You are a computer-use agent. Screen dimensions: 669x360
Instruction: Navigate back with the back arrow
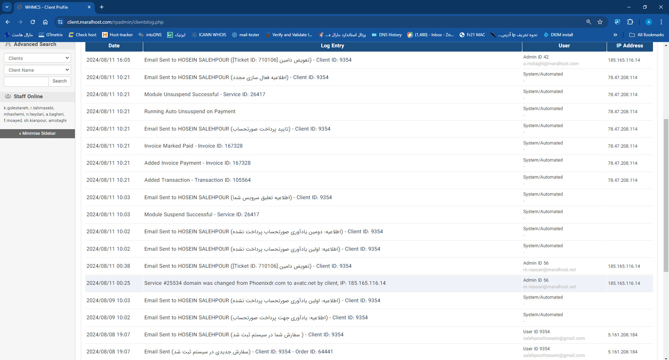8,22
